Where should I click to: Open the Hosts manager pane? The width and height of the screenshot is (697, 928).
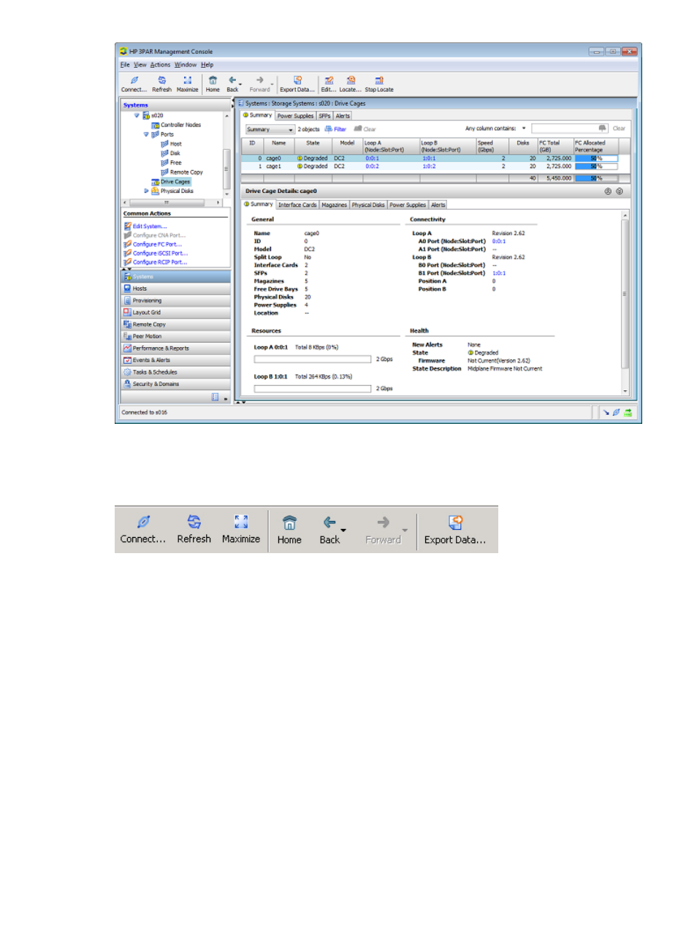click(175, 289)
